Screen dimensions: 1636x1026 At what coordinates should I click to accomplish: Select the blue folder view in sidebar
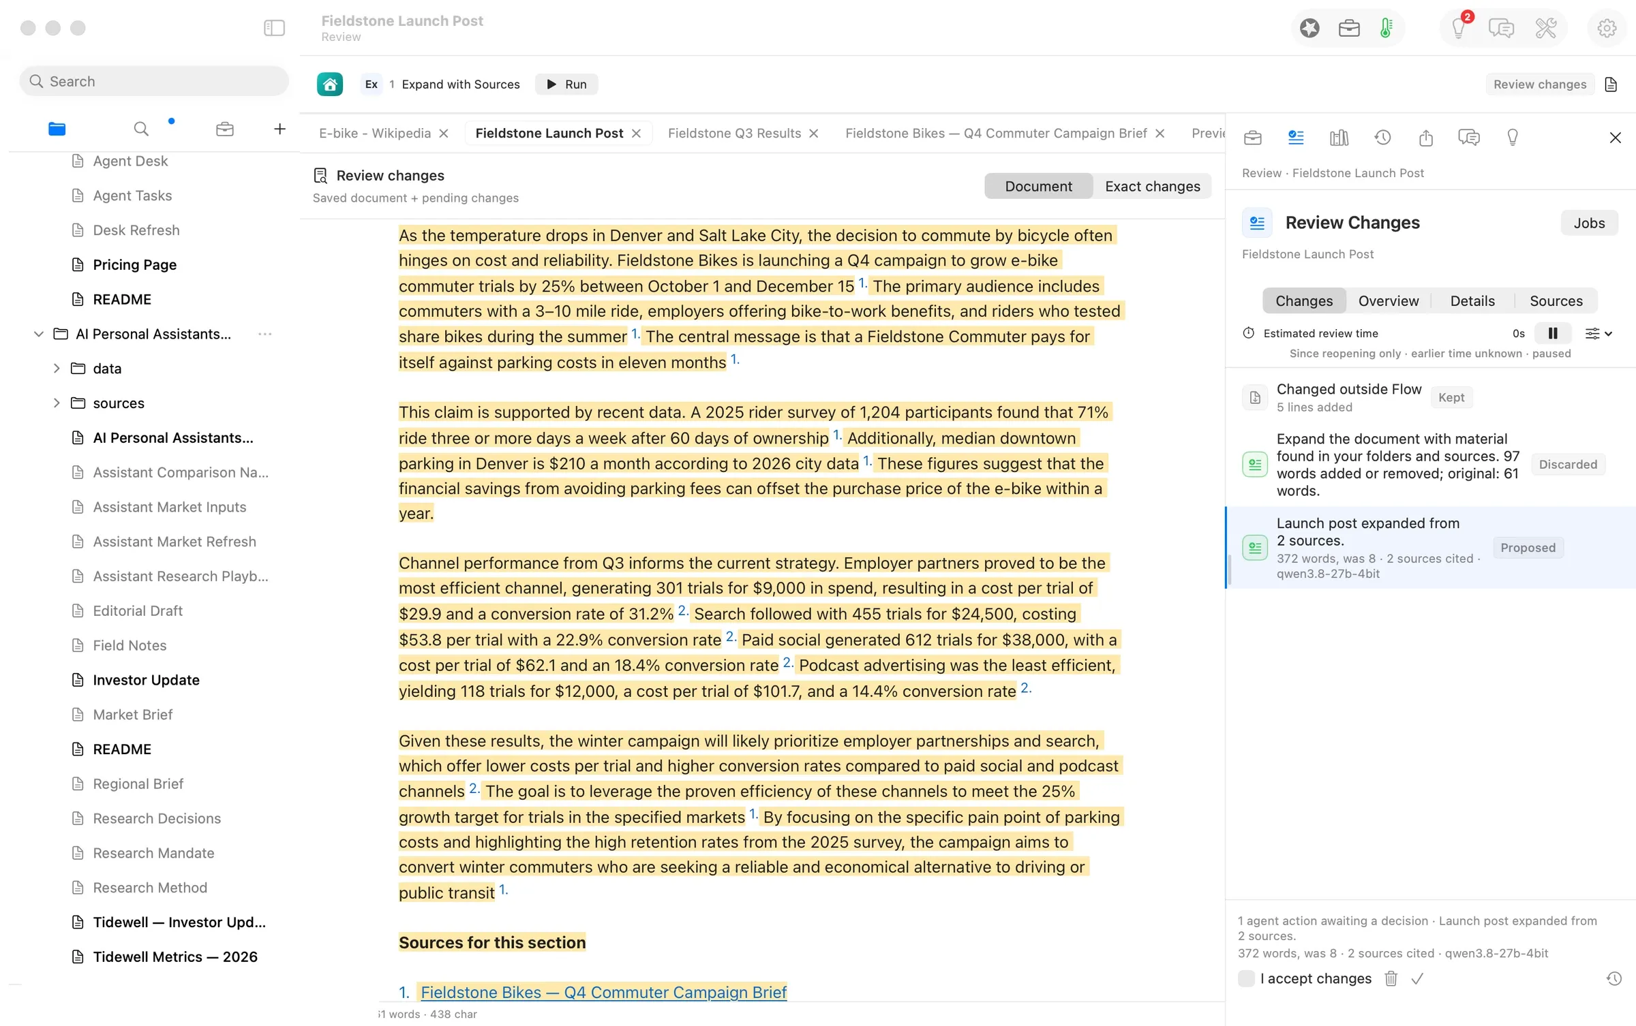click(x=57, y=129)
